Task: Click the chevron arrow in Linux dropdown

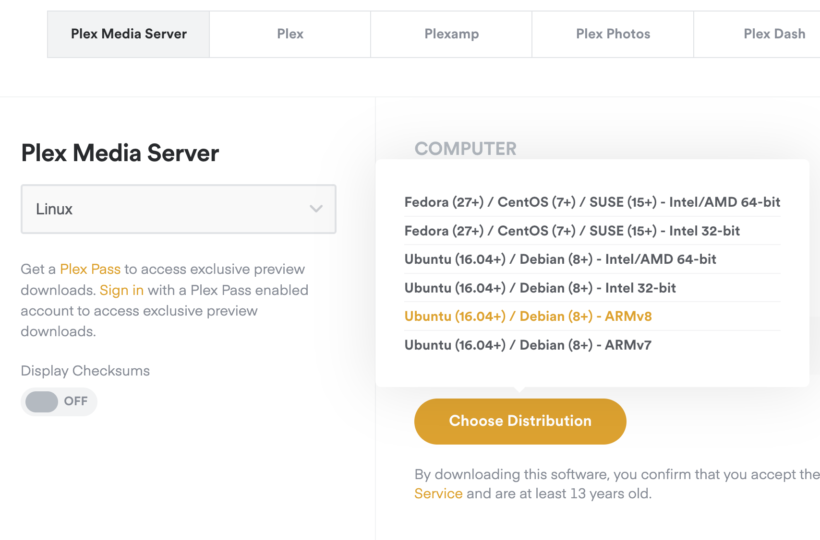Action: tap(316, 209)
